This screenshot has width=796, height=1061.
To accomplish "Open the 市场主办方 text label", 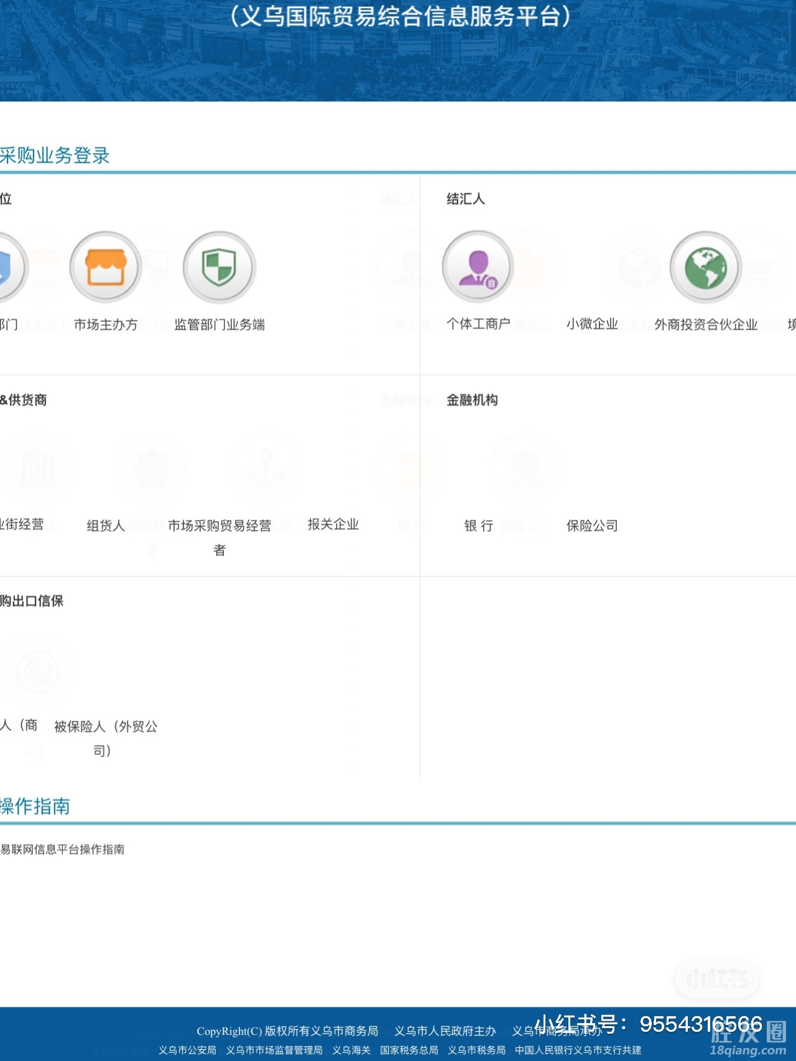I will [x=106, y=325].
